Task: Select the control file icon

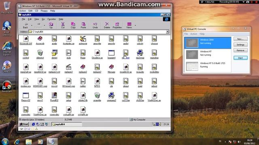Action: (26, 54)
